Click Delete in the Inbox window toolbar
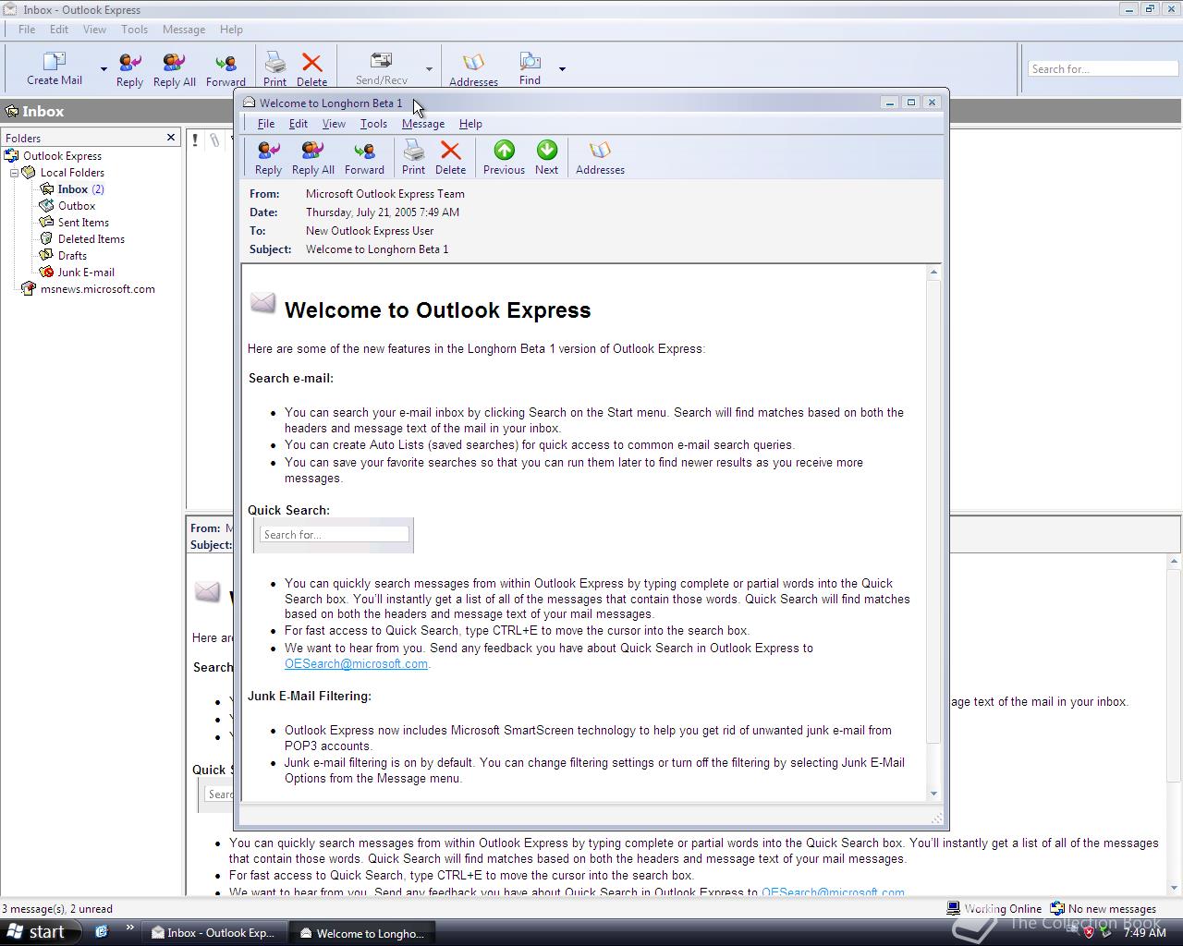The height and width of the screenshot is (946, 1183). (311, 70)
